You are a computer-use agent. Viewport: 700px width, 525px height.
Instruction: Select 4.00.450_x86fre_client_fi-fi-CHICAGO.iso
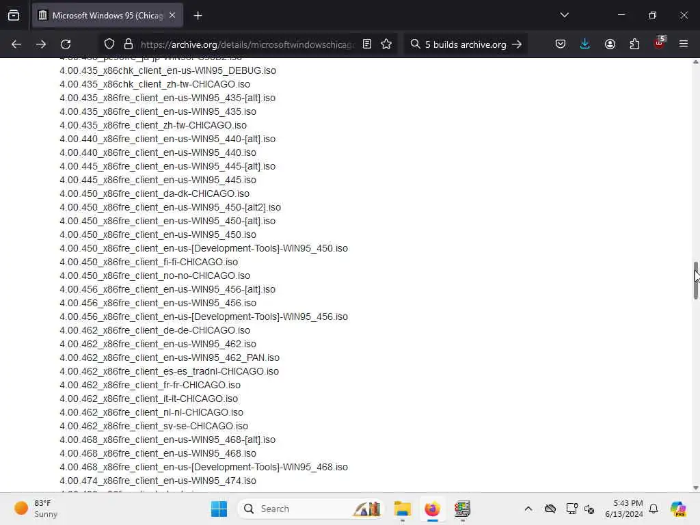[148, 262]
